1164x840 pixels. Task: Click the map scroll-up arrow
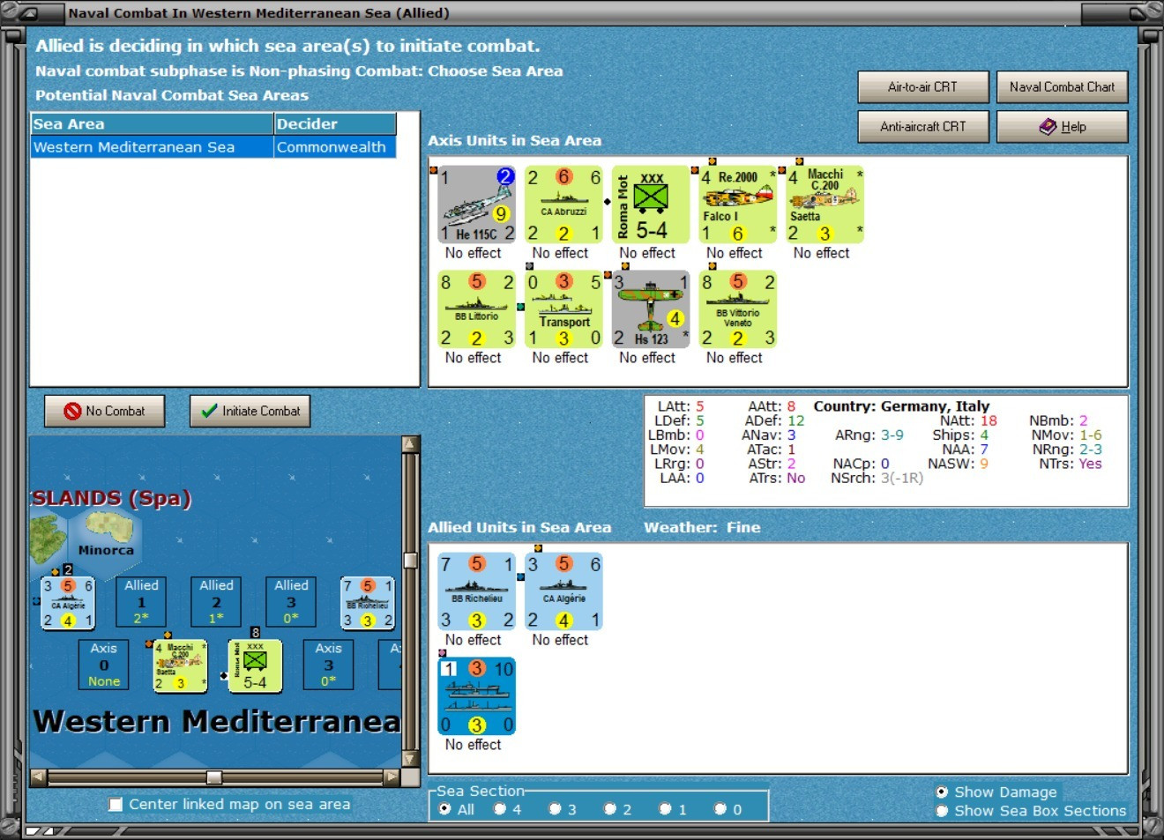pyautogui.click(x=410, y=444)
